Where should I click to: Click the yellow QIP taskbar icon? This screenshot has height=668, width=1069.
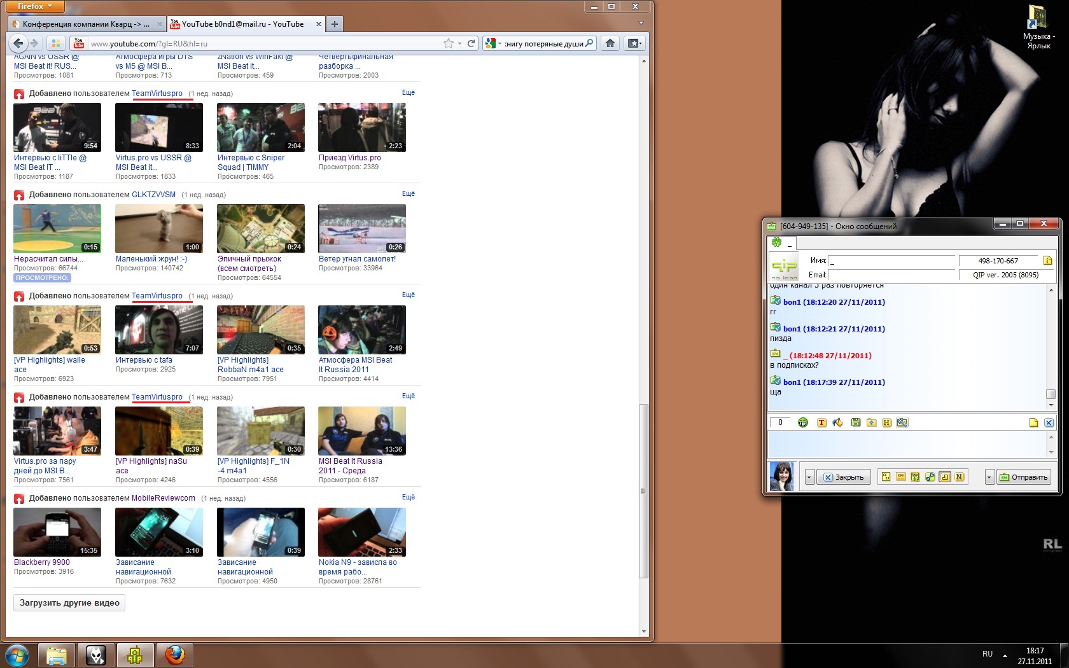(136, 655)
